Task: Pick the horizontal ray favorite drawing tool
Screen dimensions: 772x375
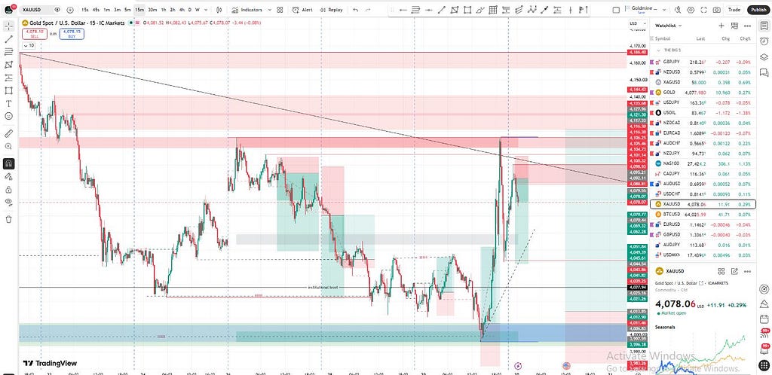Action: tap(403, 10)
